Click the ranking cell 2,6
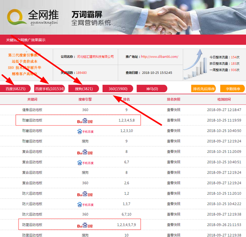Viewport: 246px width, 237px height. [126, 183]
